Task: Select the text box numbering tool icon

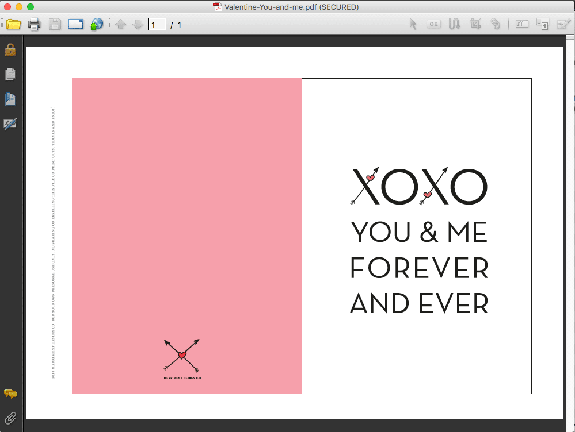Action: coord(542,24)
